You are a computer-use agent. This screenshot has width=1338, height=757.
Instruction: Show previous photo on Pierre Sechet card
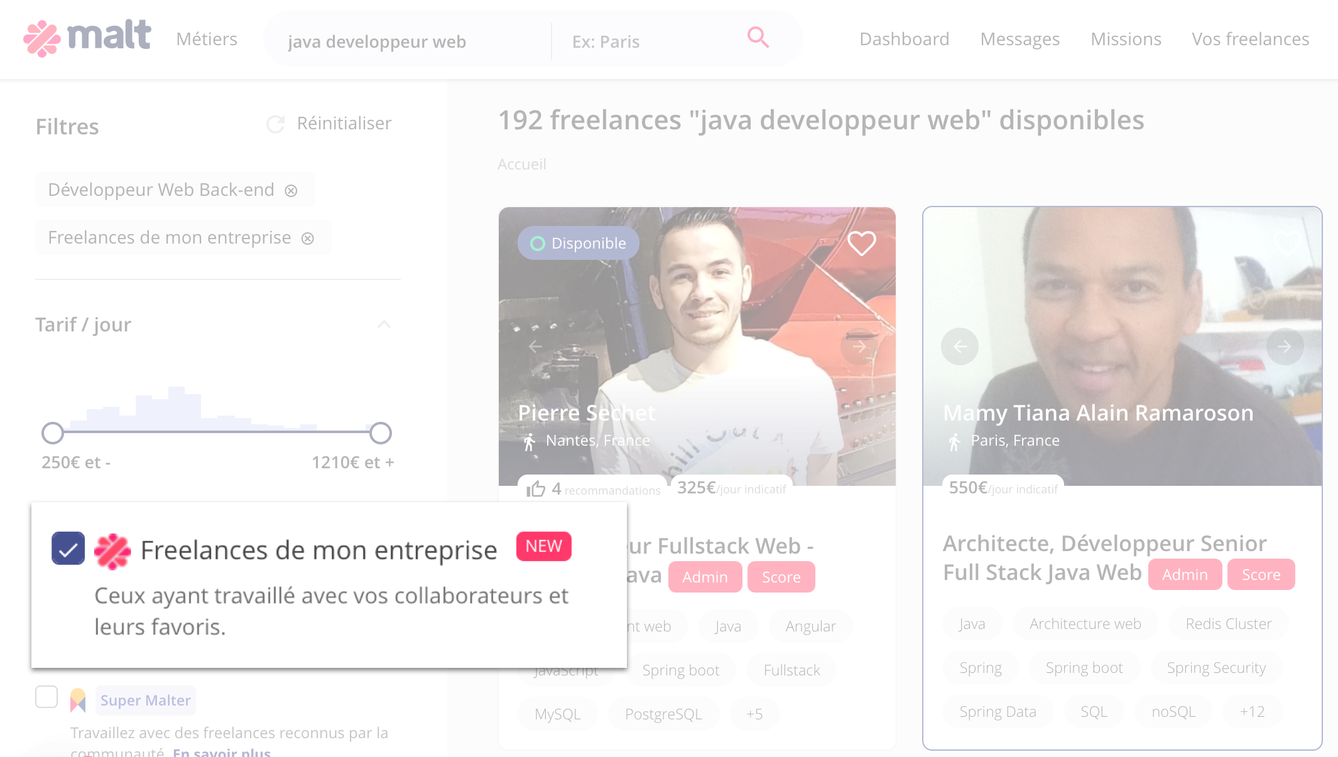[x=535, y=346]
